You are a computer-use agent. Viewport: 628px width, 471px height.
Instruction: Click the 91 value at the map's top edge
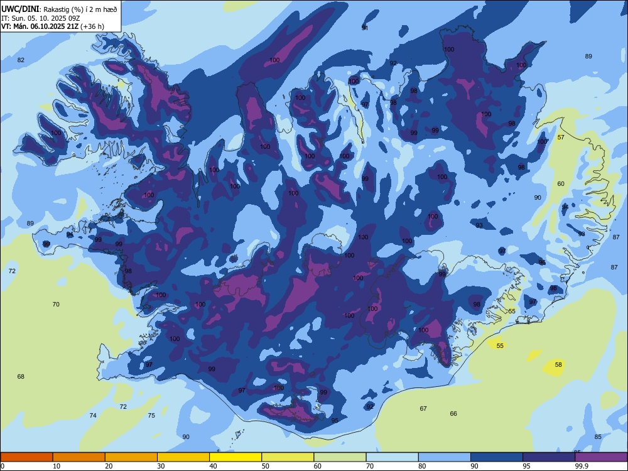(x=365, y=28)
